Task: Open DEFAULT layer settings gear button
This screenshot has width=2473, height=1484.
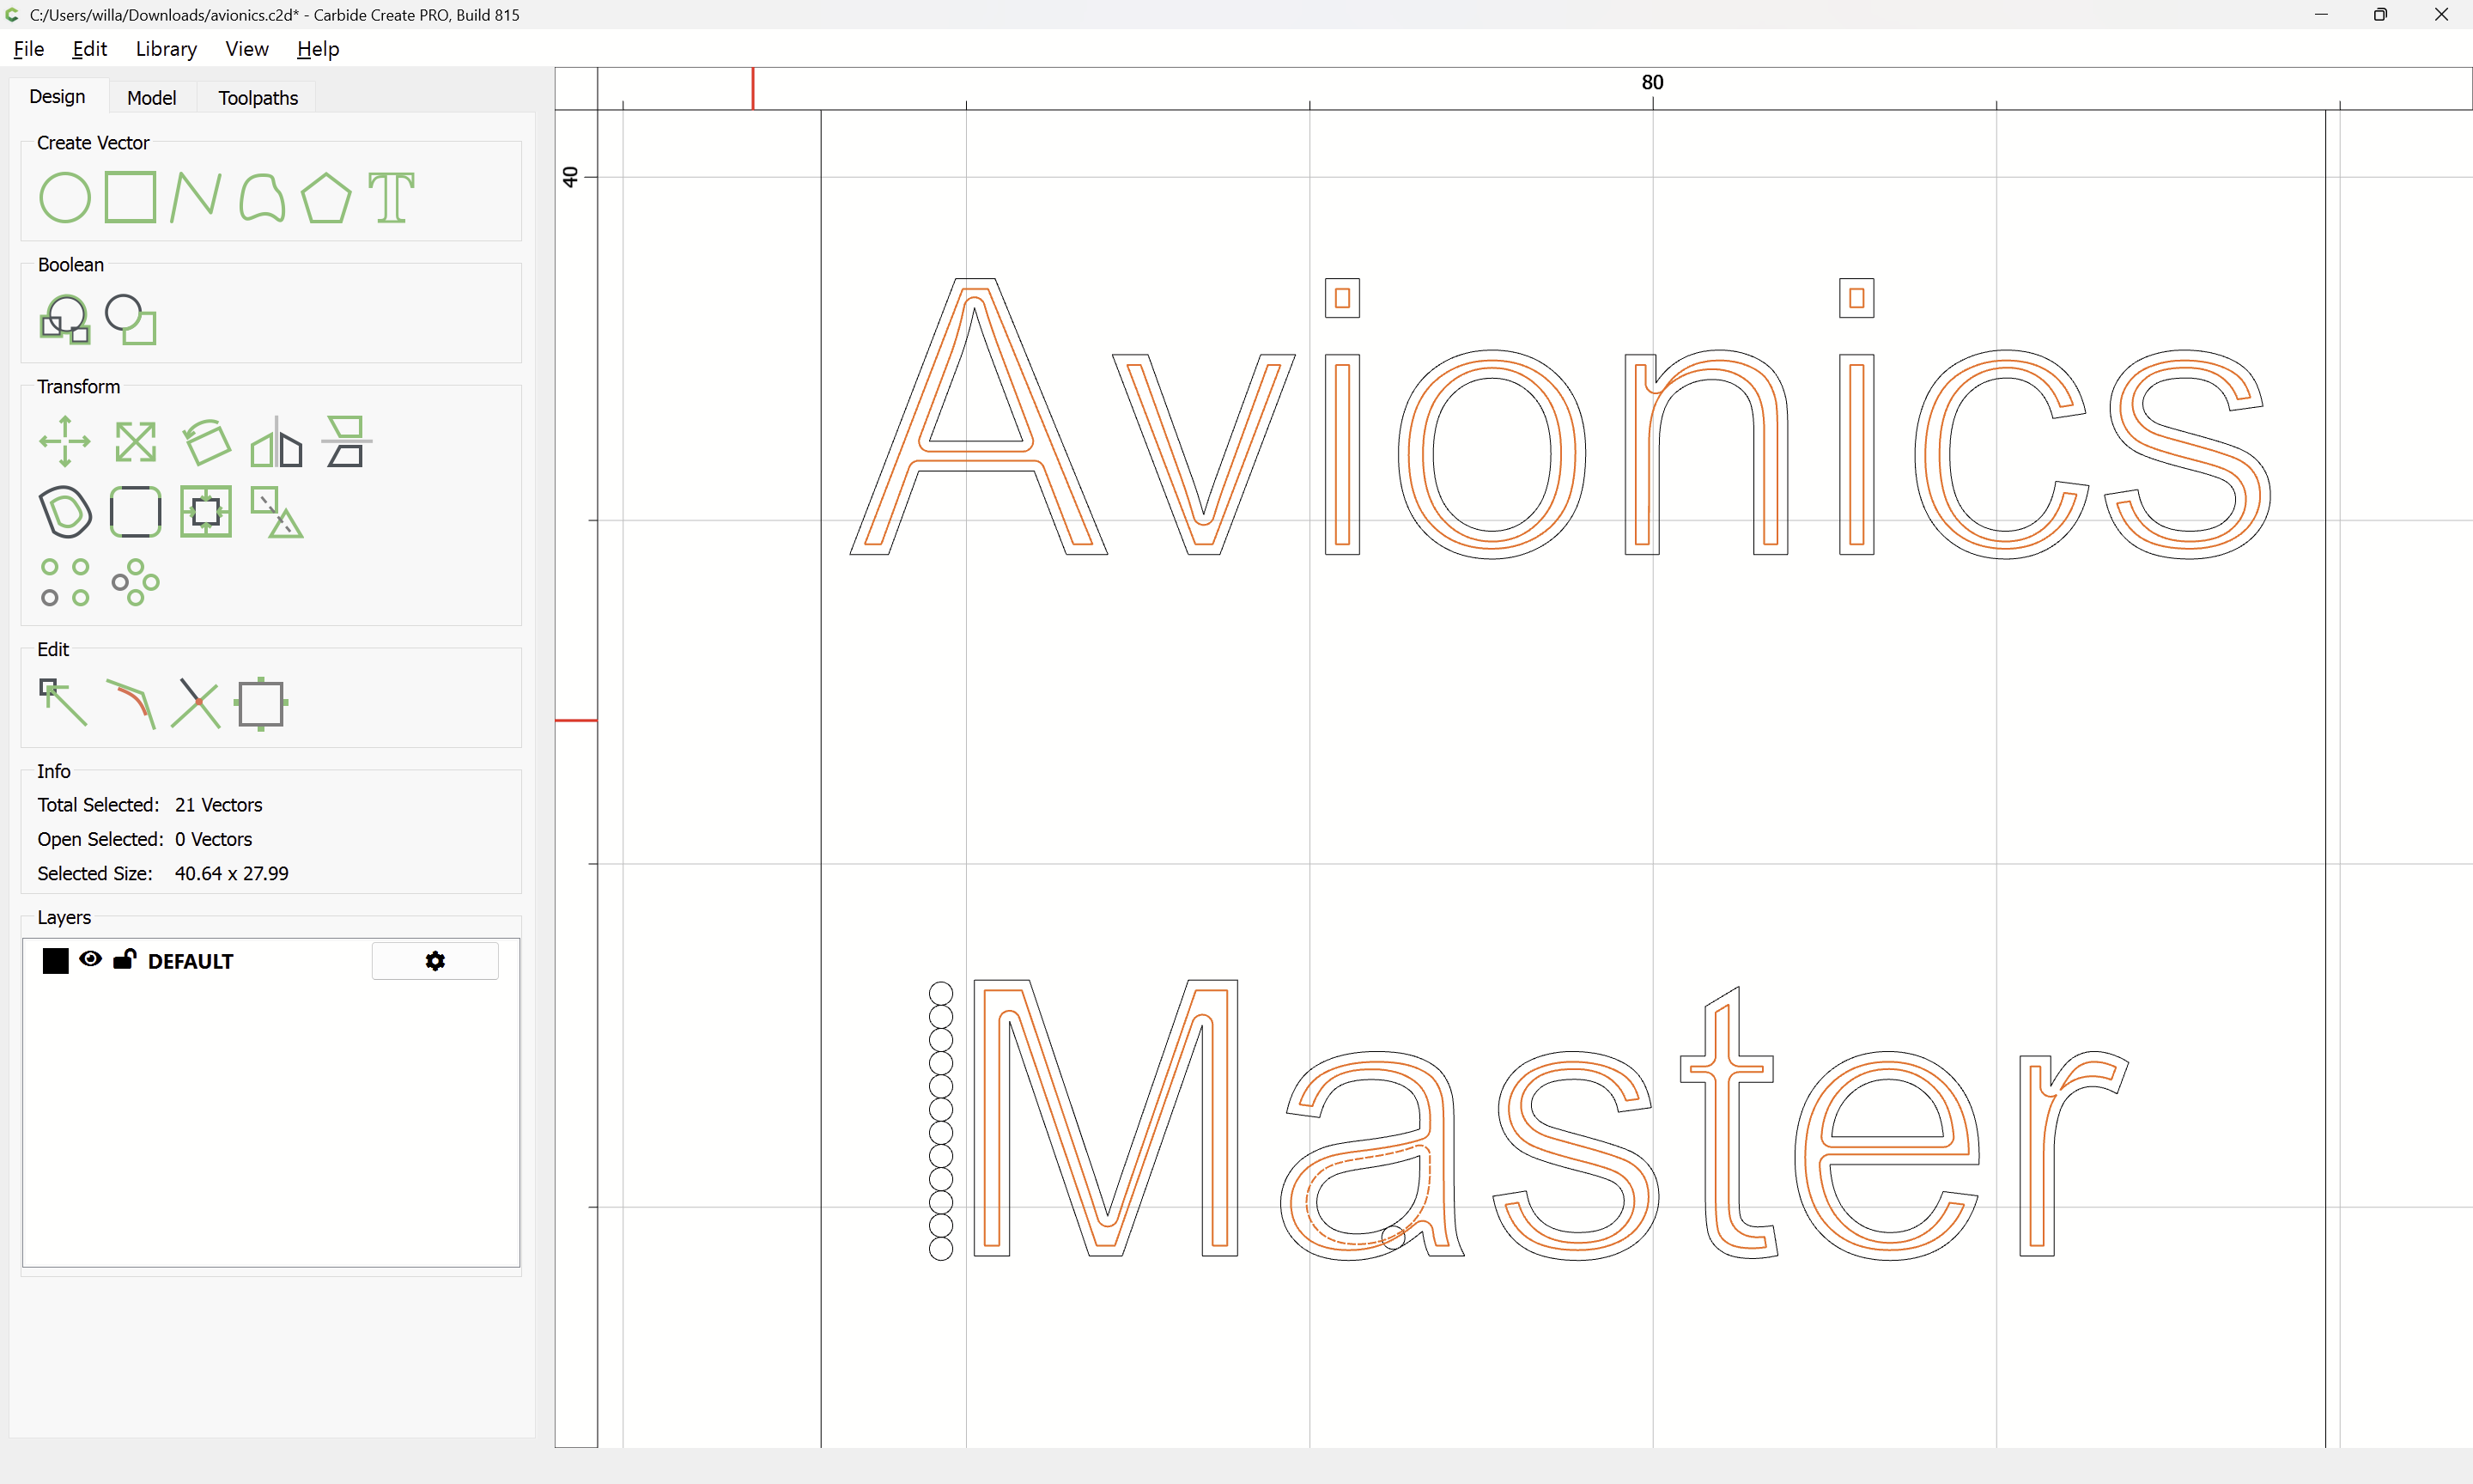Action: (434, 961)
